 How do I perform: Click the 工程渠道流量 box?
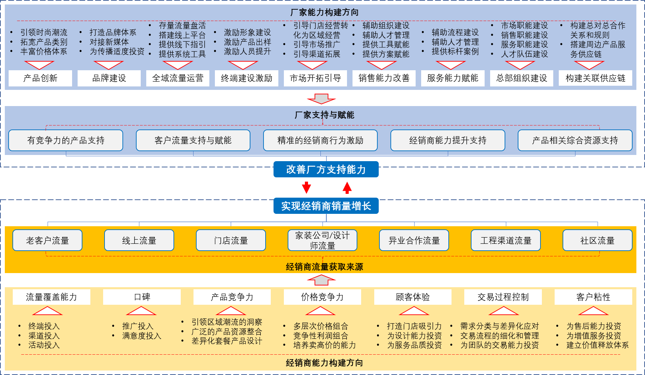[x=506, y=240]
